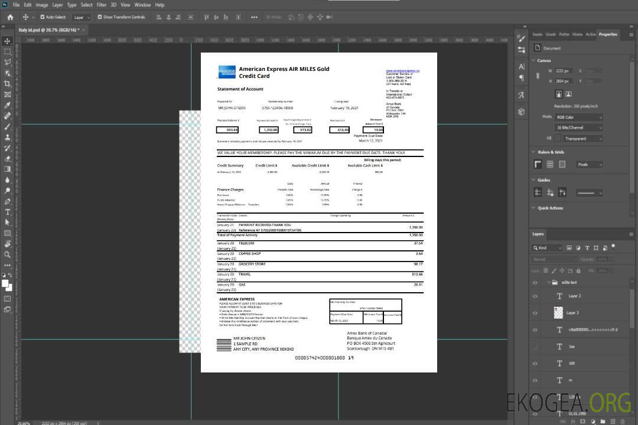Select the Rectangular Marquee tool
638x425 pixels.
pyautogui.click(x=7, y=52)
